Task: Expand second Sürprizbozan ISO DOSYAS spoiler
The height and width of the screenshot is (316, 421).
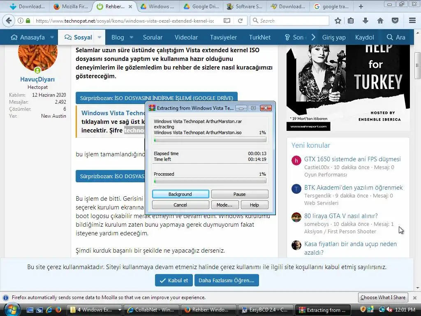Action: point(110,176)
